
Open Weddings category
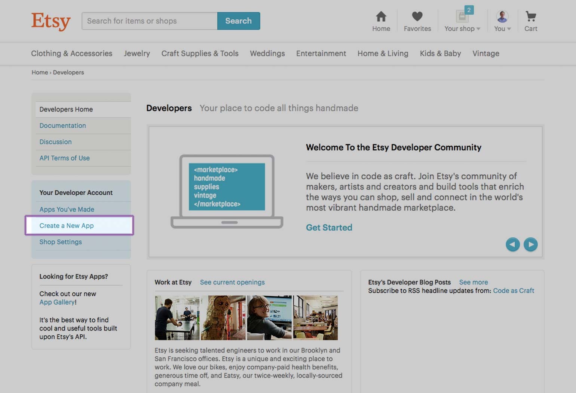pos(267,54)
